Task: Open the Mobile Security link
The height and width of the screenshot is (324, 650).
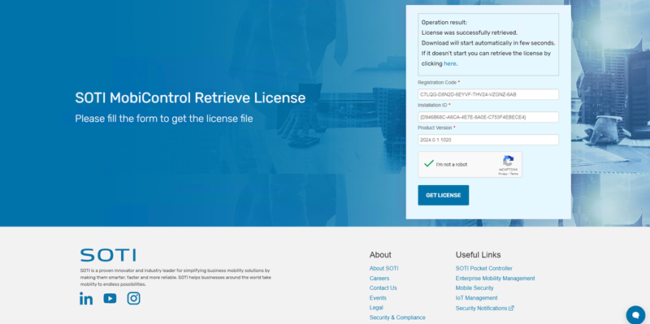Action: tap(474, 288)
